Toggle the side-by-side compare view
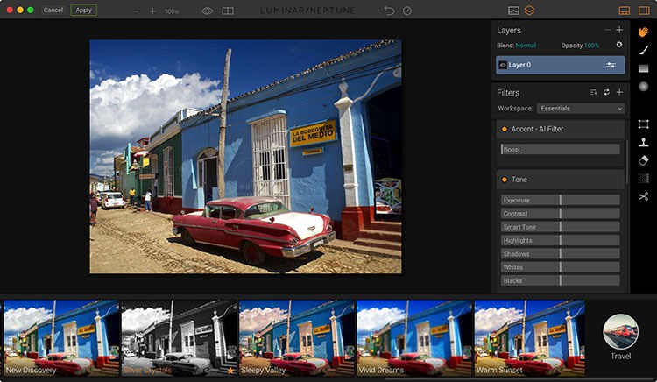Screen dimensions: 657x382 pyautogui.click(x=228, y=11)
